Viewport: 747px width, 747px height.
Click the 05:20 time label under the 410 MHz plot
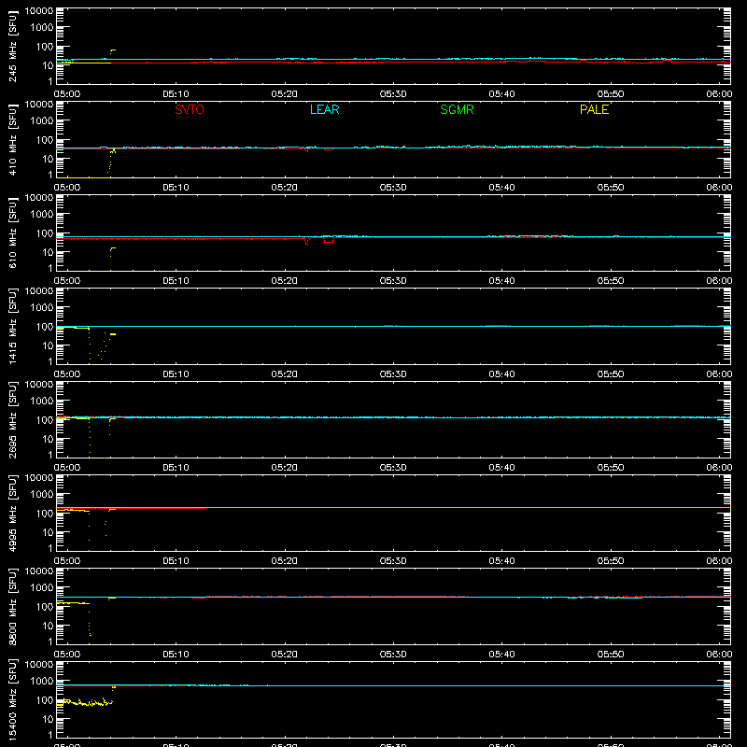285,188
